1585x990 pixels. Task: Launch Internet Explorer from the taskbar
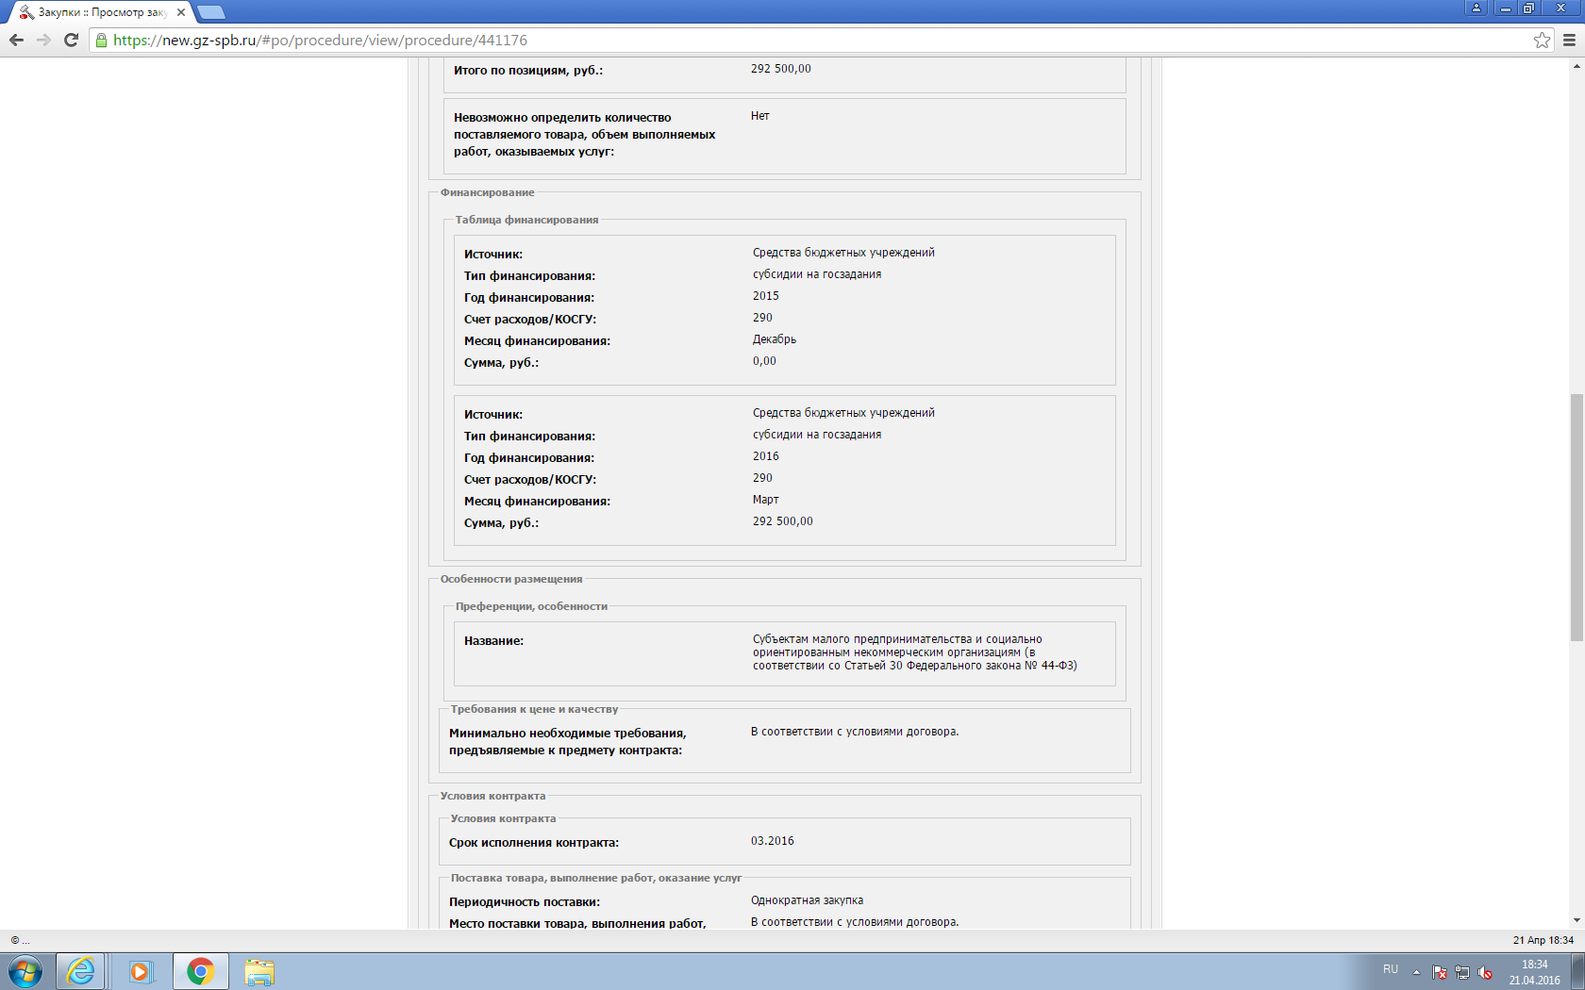point(81,971)
